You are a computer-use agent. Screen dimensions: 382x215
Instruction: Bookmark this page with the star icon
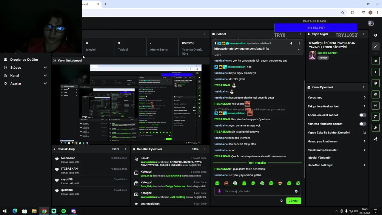343,13
